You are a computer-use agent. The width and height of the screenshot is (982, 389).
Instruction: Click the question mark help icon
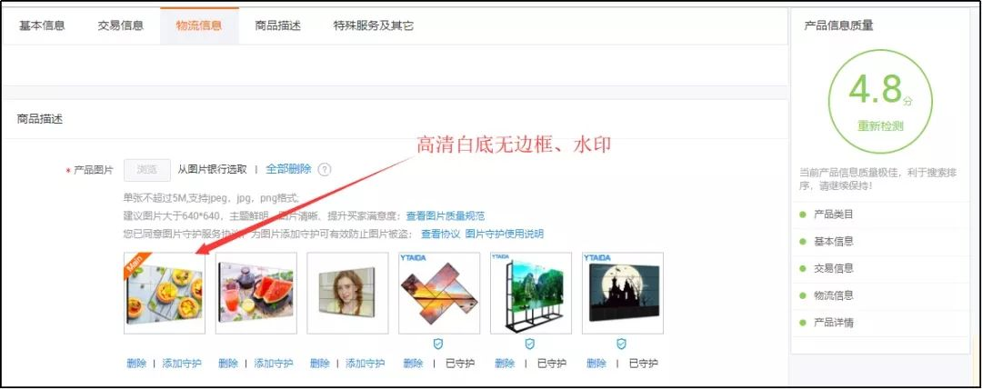325,170
